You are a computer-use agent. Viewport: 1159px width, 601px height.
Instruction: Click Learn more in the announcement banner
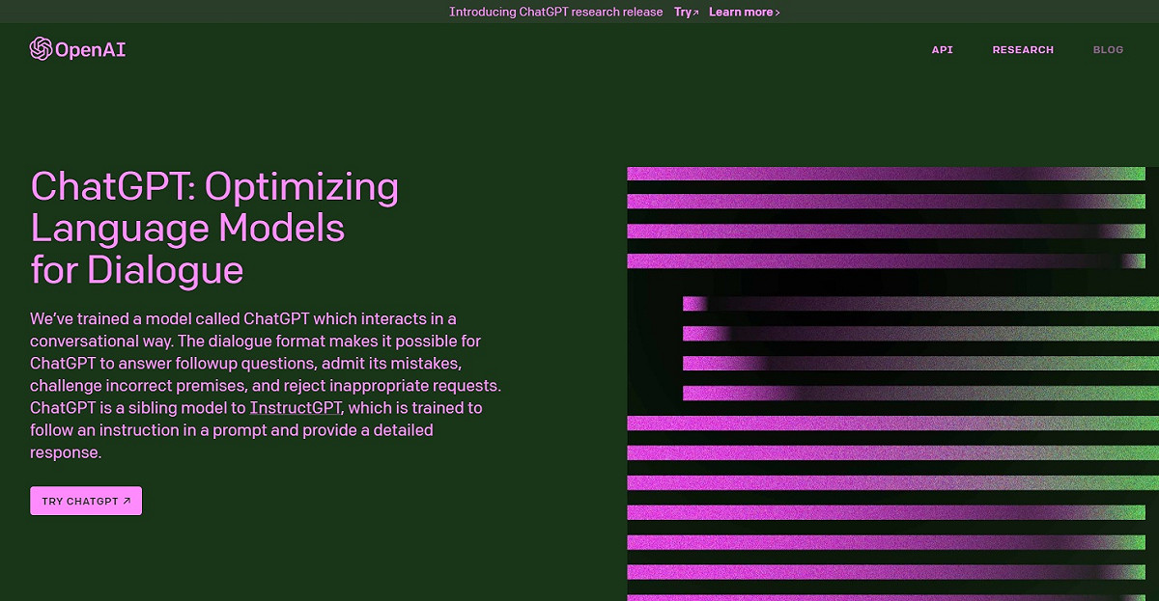click(x=744, y=12)
